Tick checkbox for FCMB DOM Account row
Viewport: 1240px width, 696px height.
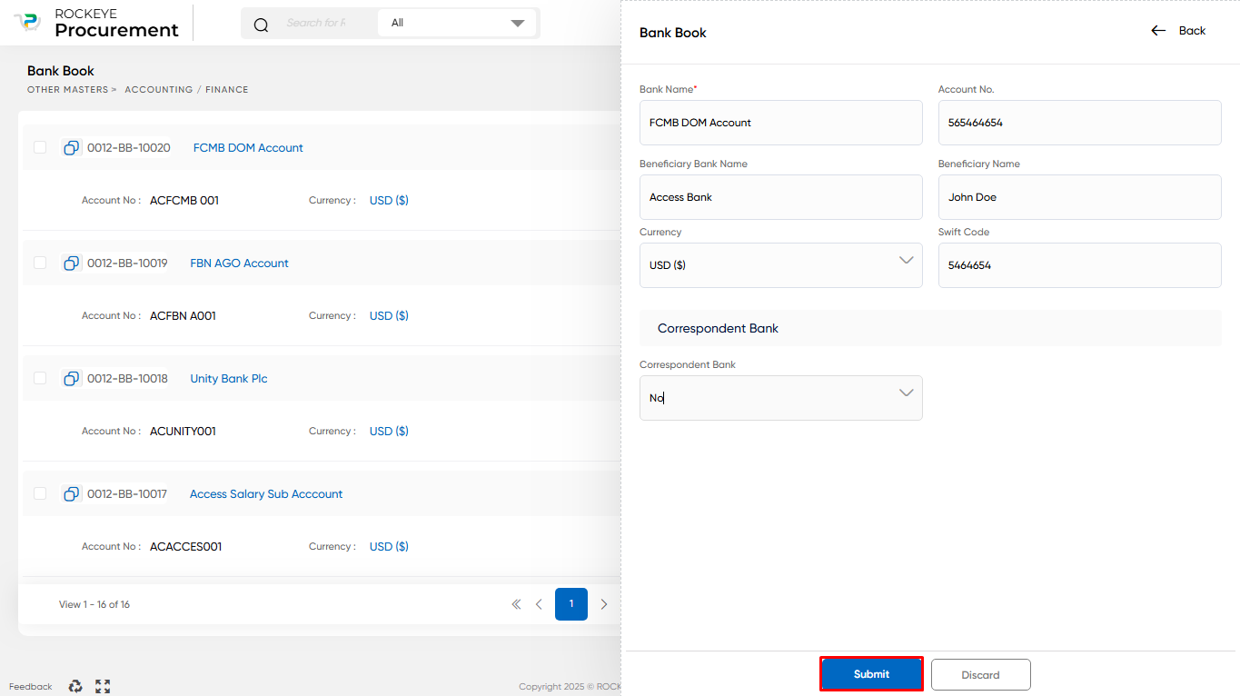tap(40, 147)
